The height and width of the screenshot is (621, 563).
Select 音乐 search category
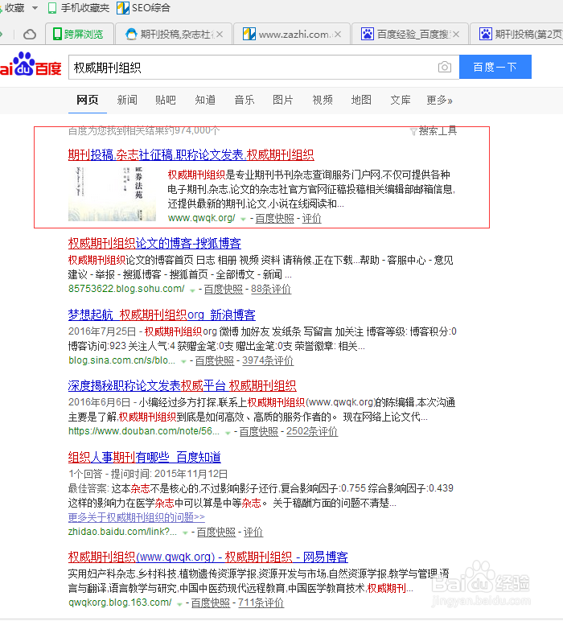pyautogui.click(x=245, y=100)
